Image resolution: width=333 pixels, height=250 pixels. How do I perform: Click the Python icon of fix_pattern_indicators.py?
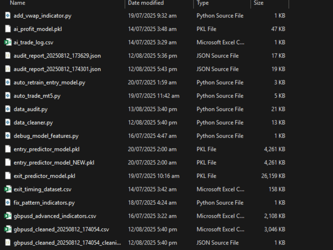coord(8,203)
